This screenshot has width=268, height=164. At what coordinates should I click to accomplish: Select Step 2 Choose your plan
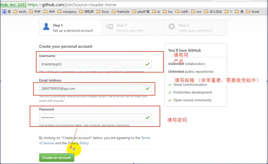[x=133, y=28]
